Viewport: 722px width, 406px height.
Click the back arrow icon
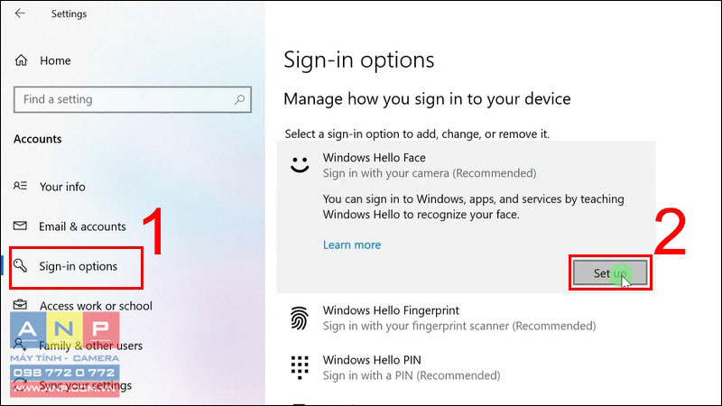pyautogui.click(x=20, y=14)
